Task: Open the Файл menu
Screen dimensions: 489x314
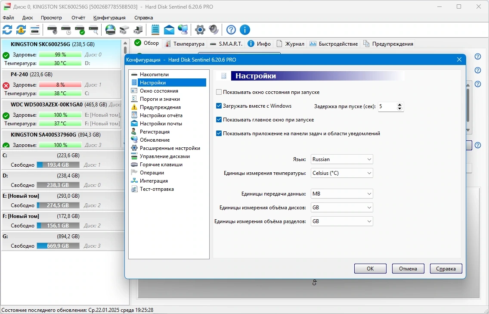Action: (x=9, y=18)
